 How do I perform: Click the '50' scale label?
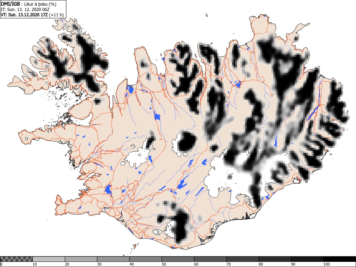tap(164, 264)
